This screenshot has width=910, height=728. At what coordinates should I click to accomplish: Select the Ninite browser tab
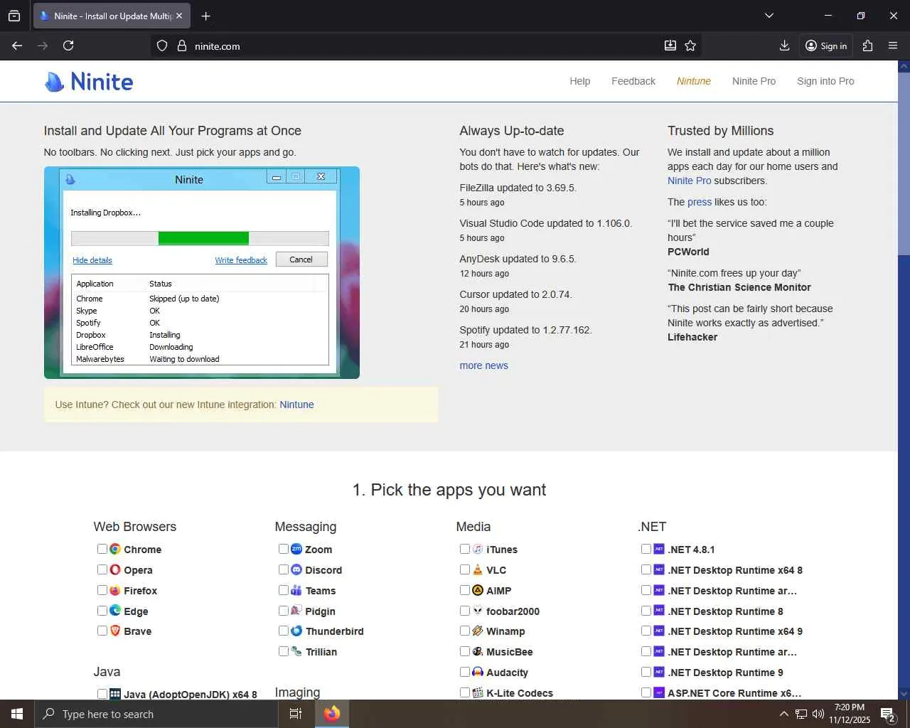pos(112,16)
